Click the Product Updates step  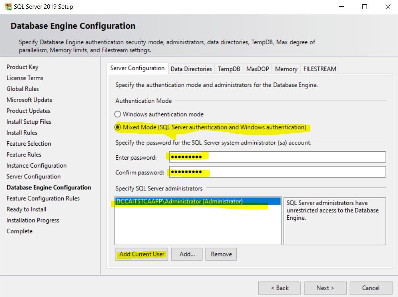(28, 111)
